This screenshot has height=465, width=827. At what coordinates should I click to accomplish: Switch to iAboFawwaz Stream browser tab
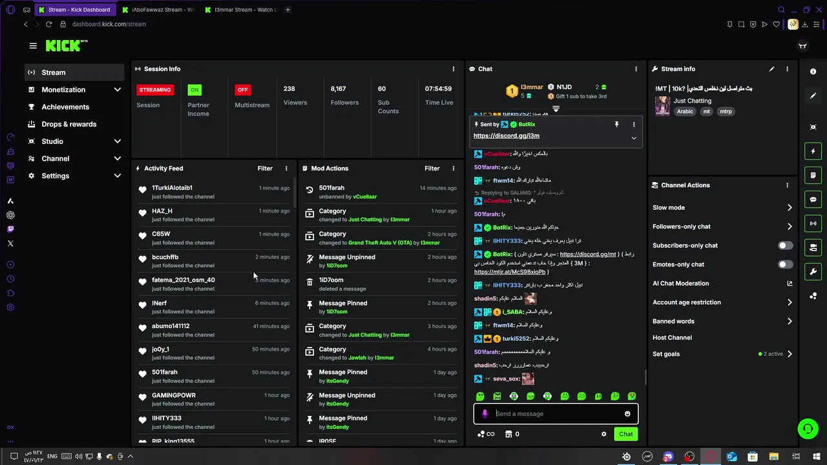coord(158,10)
